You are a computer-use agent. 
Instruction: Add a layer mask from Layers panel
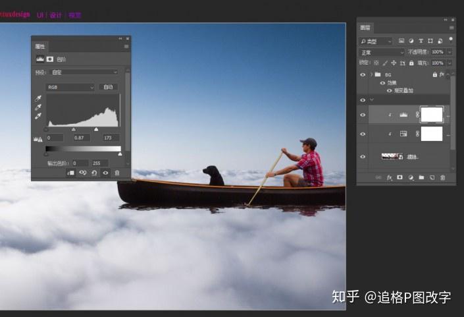(x=400, y=177)
